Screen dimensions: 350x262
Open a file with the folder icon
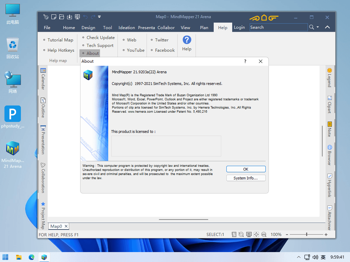tap(62, 17)
